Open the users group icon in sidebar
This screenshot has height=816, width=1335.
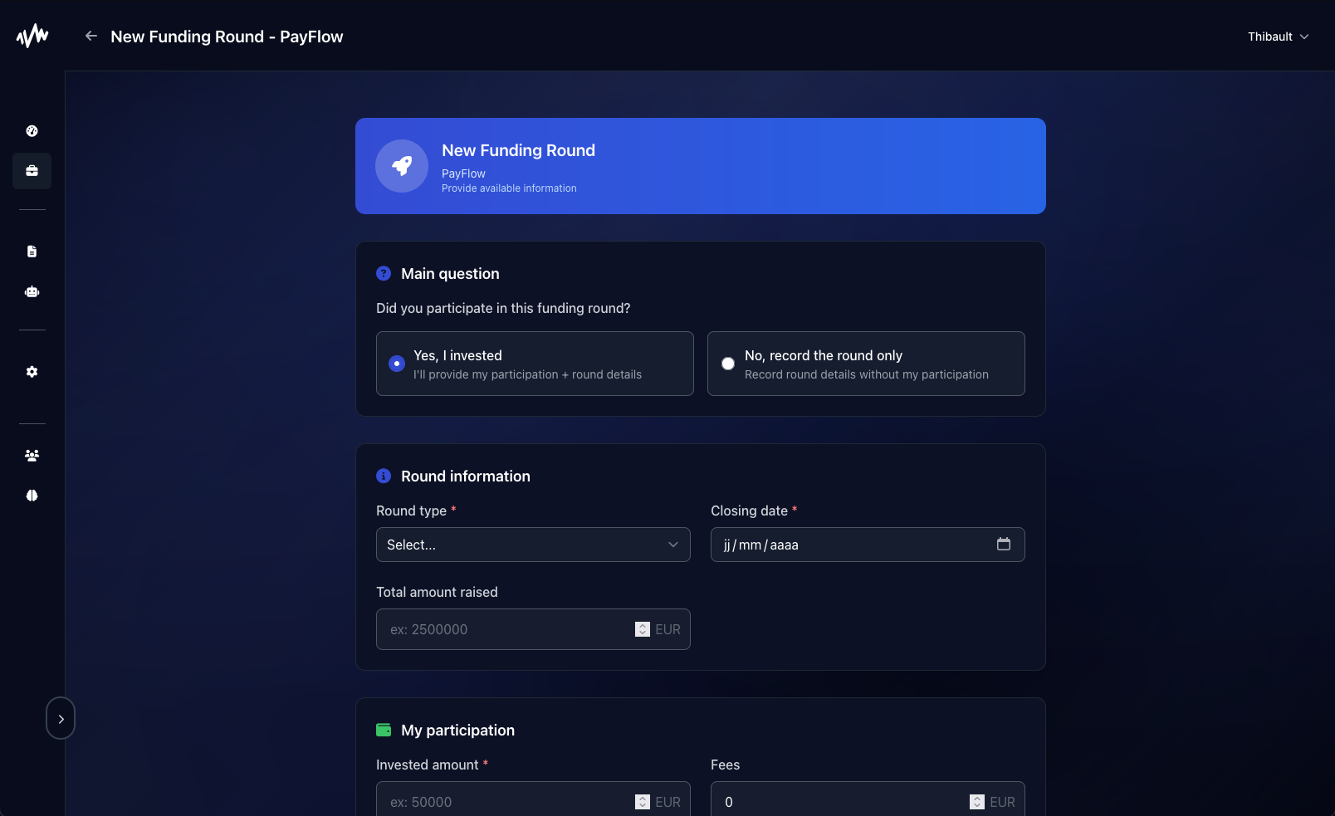pos(32,456)
